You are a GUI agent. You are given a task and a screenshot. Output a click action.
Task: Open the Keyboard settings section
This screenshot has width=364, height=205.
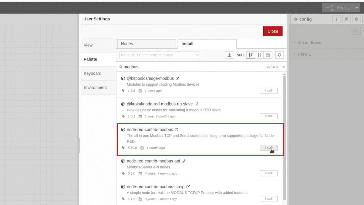(x=99, y=73)
